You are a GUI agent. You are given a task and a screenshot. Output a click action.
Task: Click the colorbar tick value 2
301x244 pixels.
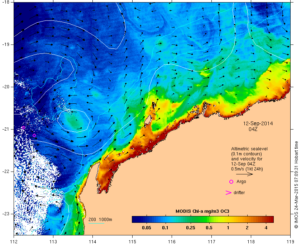pos(247,228)
